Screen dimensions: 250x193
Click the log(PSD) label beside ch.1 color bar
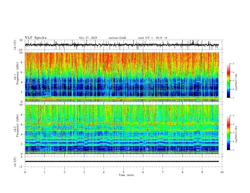point(236,82)
